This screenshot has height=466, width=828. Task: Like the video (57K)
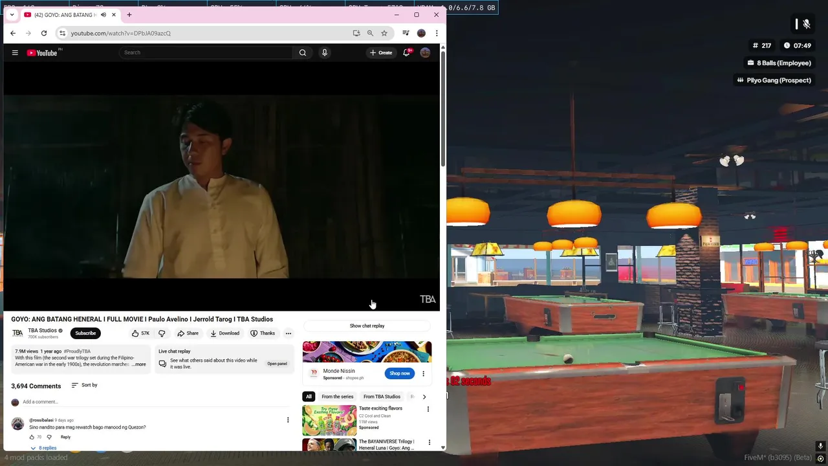tap(140, 333)
